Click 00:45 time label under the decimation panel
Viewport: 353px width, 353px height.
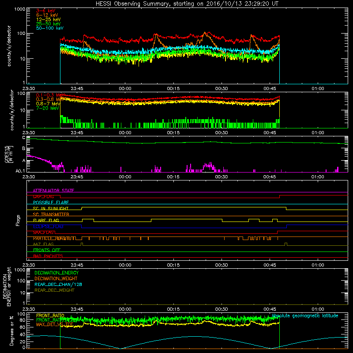(x=270, y=309)
